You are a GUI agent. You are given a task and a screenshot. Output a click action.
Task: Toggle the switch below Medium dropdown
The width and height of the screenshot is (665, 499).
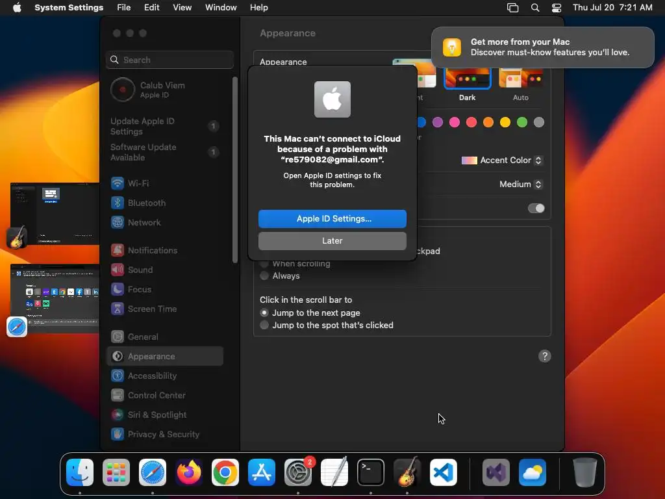[x=536, y=209]
